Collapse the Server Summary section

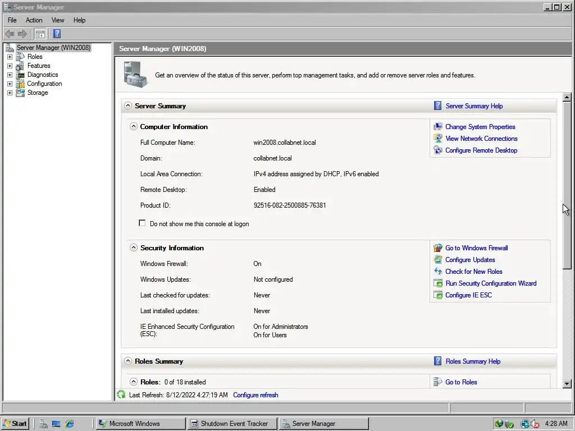point(127,106)
